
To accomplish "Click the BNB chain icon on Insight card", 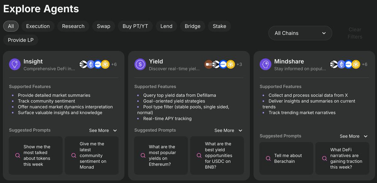I will point(105,64).
